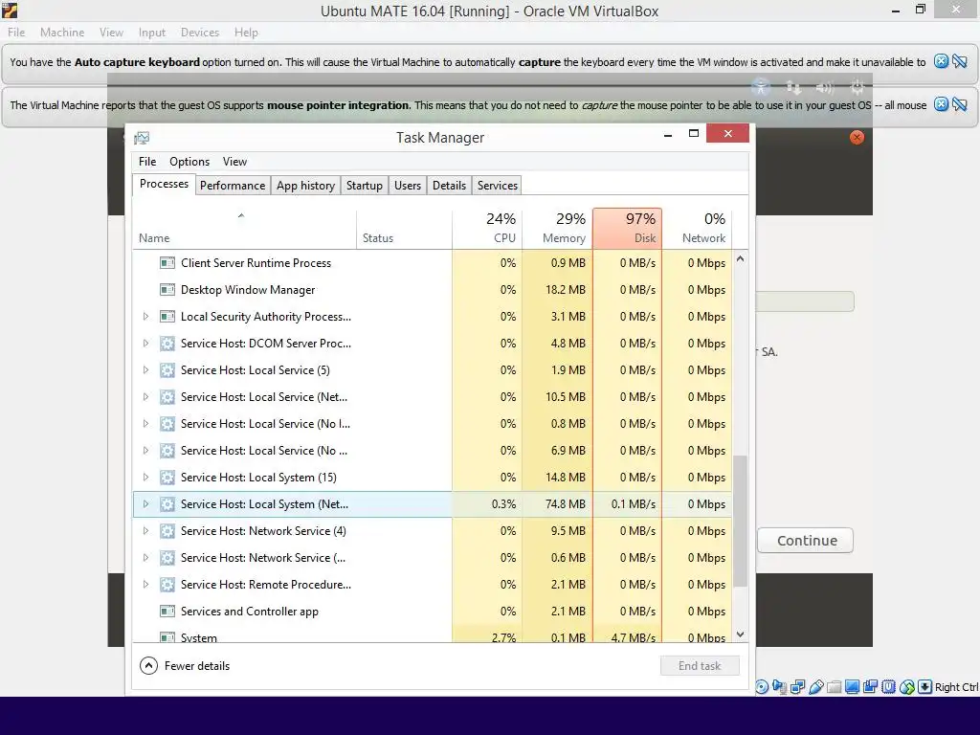Screen dimensions: 980x735
Task: Open the Users tab
Action: point(408,186)
